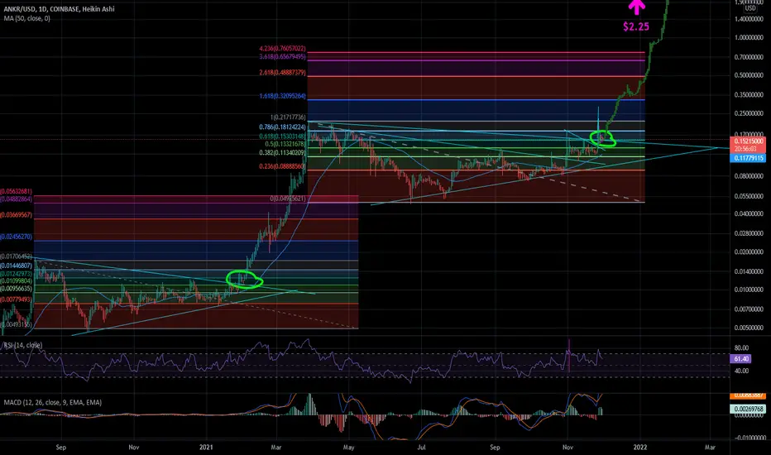Click the 0.35000000 price axis label
The image size is (771, 455).
749,95
